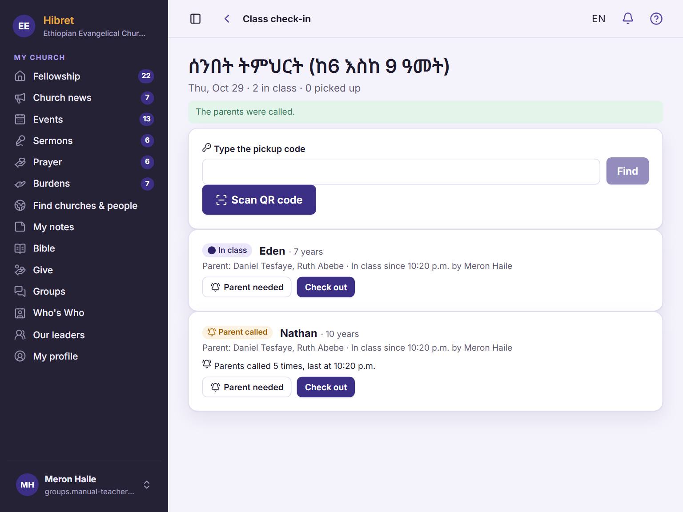
Task: Click the 'The parents were called.' notice
Action: 426,112
